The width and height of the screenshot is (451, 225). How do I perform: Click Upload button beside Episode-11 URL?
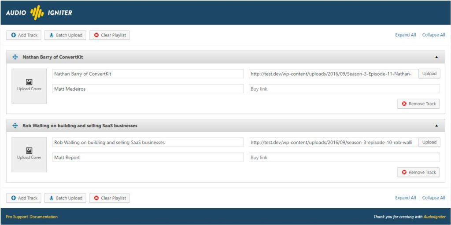coord(429,74)
